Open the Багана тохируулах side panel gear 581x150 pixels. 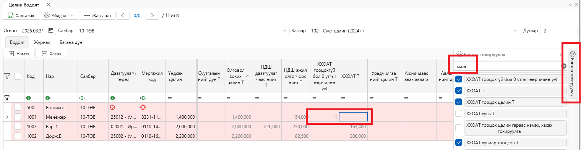tap(572, 54)
